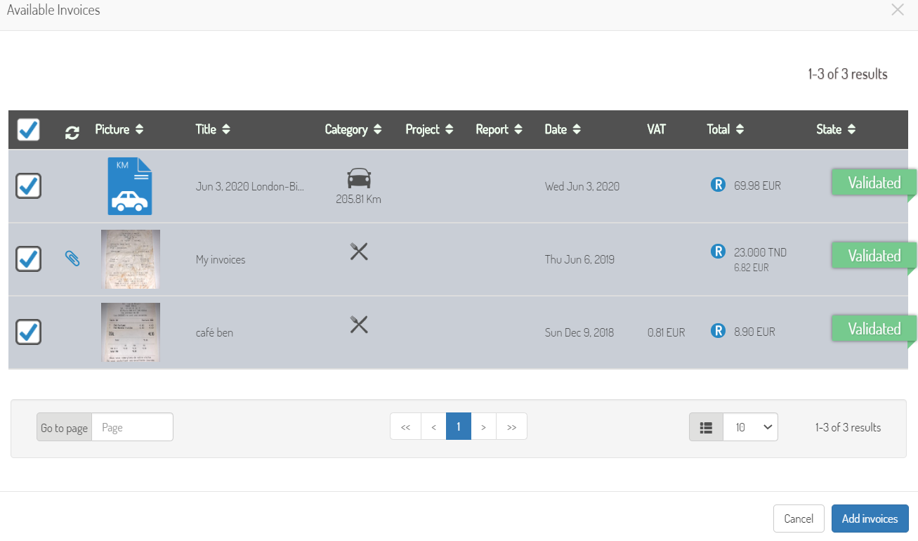The width and height of the screenshot is (918, 541).
Task: Click the list view icon near page size
Action: coord(707,427)
